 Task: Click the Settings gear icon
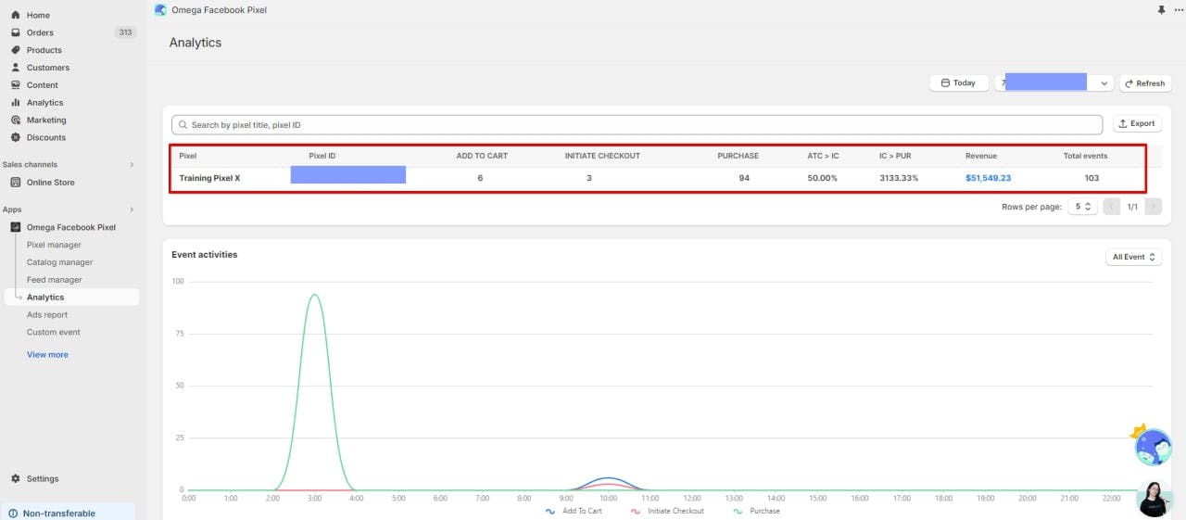pyautogui.click(x=16, y=479)
